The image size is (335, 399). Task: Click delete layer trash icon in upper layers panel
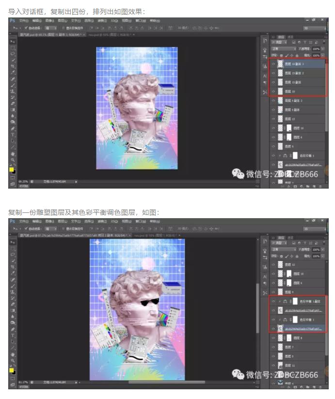(320, 187)
